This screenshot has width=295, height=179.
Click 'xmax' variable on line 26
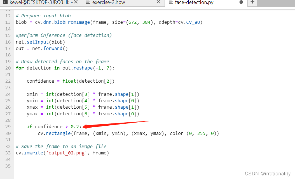tap(32, 107)
